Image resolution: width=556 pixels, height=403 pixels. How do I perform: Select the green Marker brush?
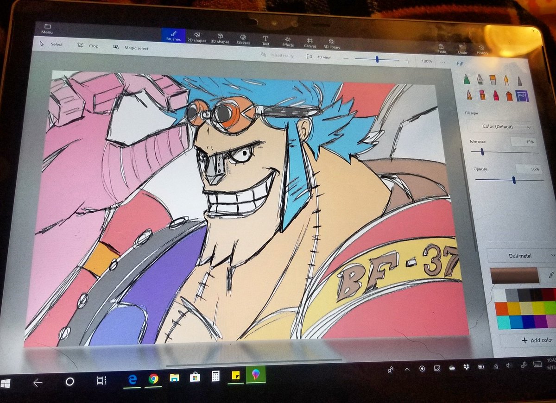(466, 79)
